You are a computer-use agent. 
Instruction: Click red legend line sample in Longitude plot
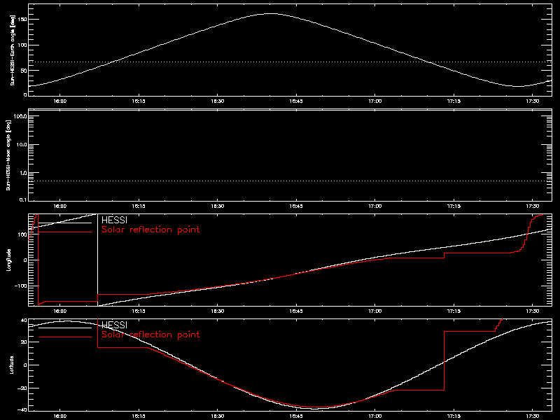(x=65, y=232)
